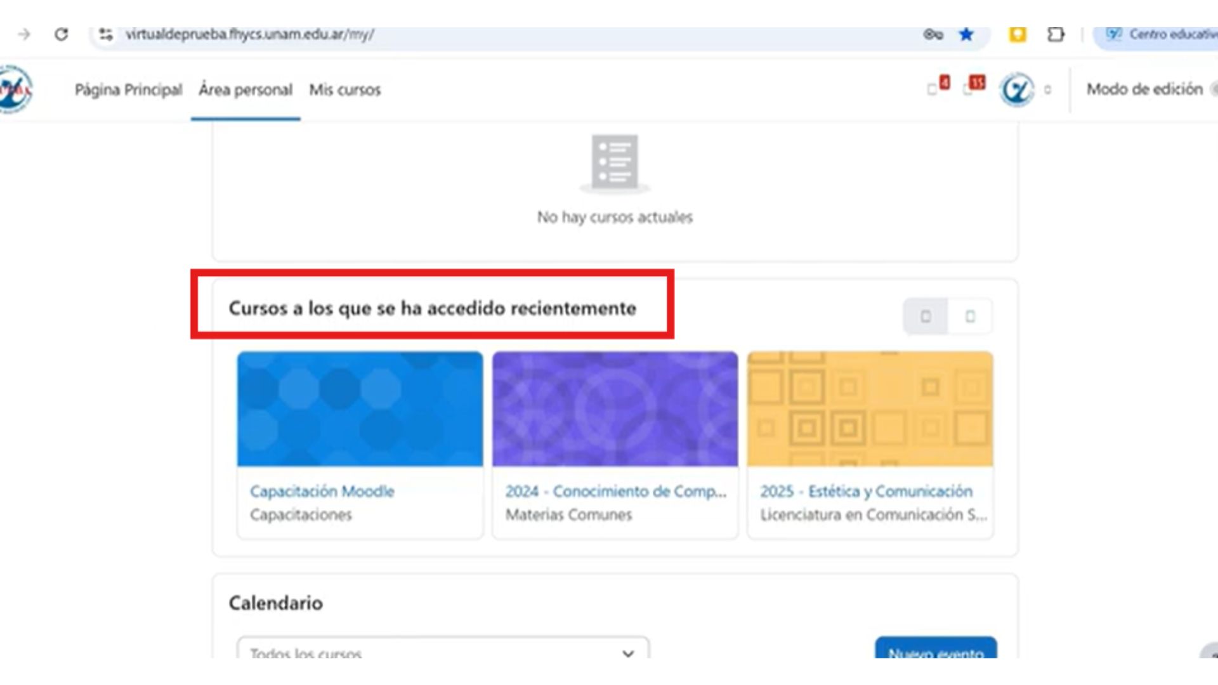Click the Licenciatura en Comunicación S... text

[874, 515]
